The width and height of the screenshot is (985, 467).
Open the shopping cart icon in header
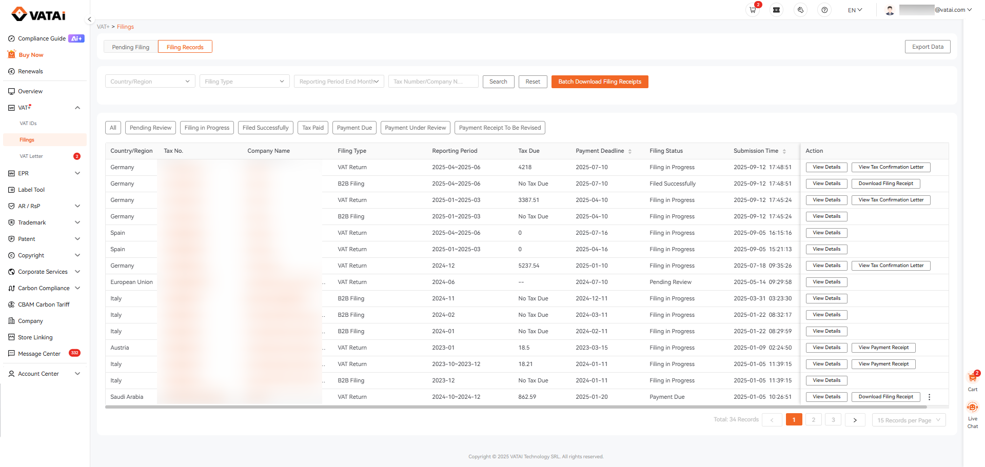753,10
